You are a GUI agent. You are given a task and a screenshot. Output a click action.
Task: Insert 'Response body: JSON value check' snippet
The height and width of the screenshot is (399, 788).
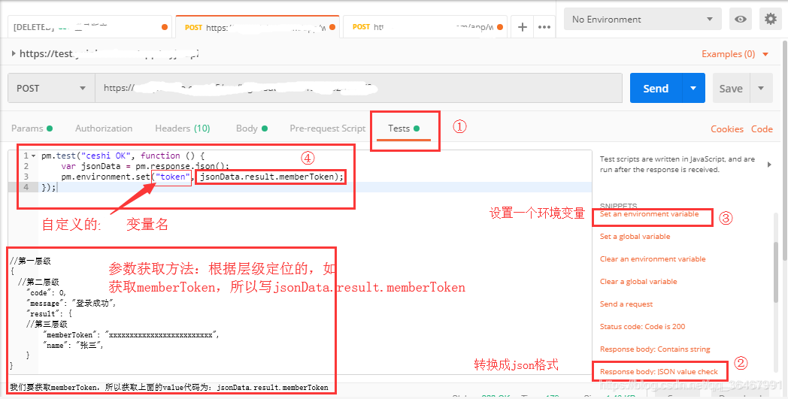click(659, 371)
